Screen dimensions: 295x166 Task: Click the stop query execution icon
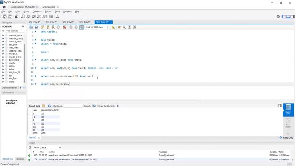coord(59,27)
